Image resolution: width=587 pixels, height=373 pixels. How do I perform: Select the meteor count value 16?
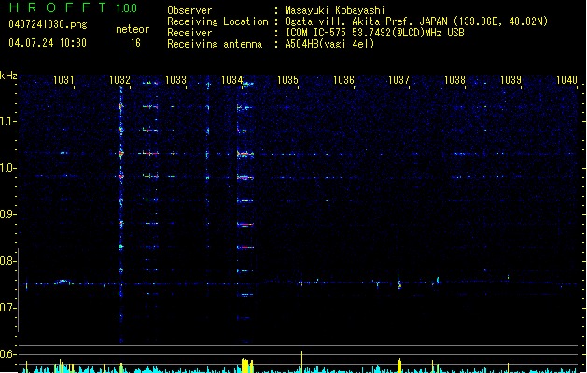coord(135,43)
